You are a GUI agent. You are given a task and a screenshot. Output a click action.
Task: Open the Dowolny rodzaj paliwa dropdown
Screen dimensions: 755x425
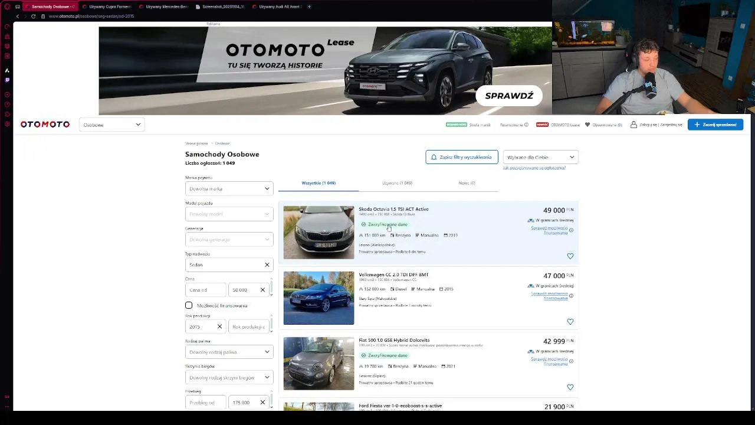229,352
